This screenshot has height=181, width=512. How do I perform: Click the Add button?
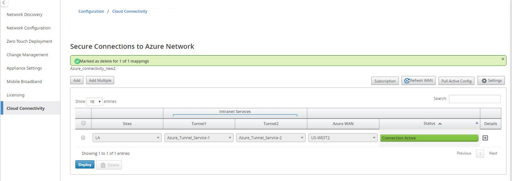77,80
